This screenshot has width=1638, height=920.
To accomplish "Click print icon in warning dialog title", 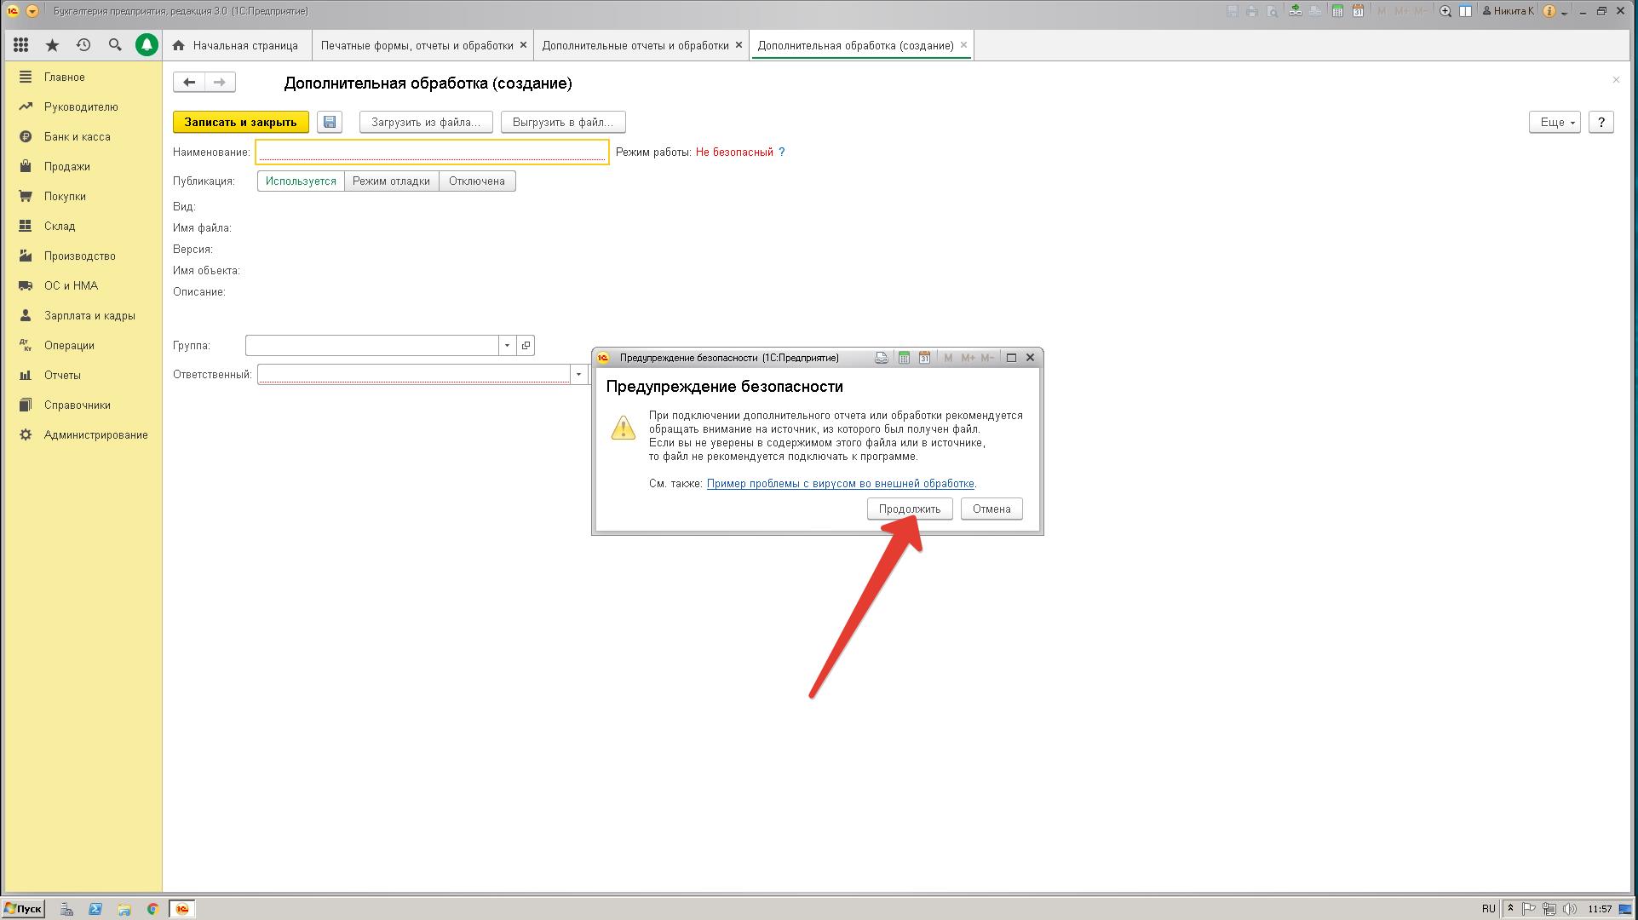I will (882, 358).
